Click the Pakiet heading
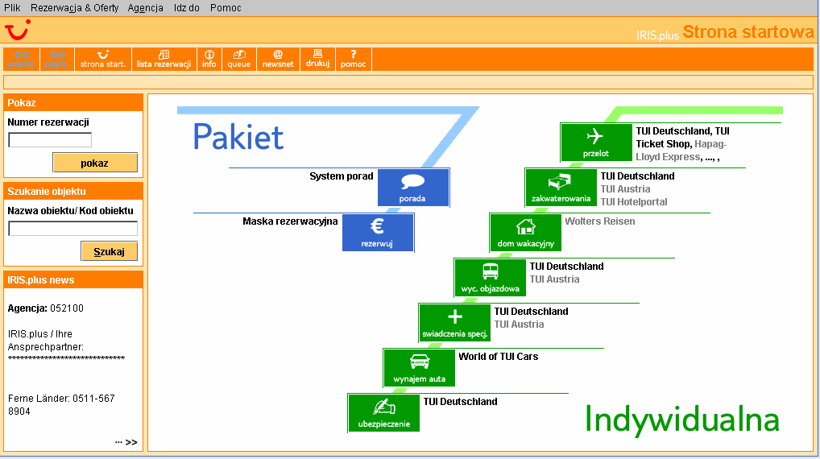The height and width of the screenshot is (459, 820). tap(238, 137)
